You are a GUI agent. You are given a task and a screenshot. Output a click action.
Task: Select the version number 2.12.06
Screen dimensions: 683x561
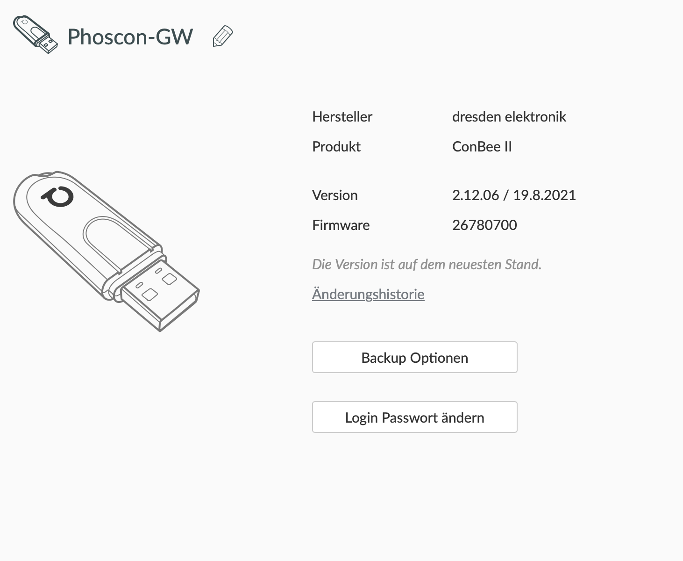point(475,195)
